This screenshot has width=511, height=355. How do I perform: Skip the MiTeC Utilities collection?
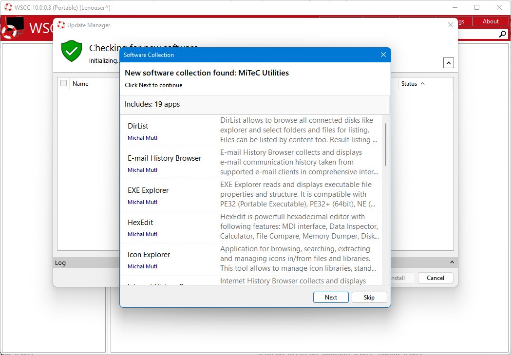coord(369,297)
